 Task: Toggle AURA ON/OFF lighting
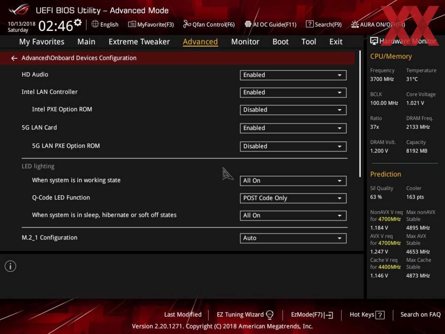coord(378,25)
